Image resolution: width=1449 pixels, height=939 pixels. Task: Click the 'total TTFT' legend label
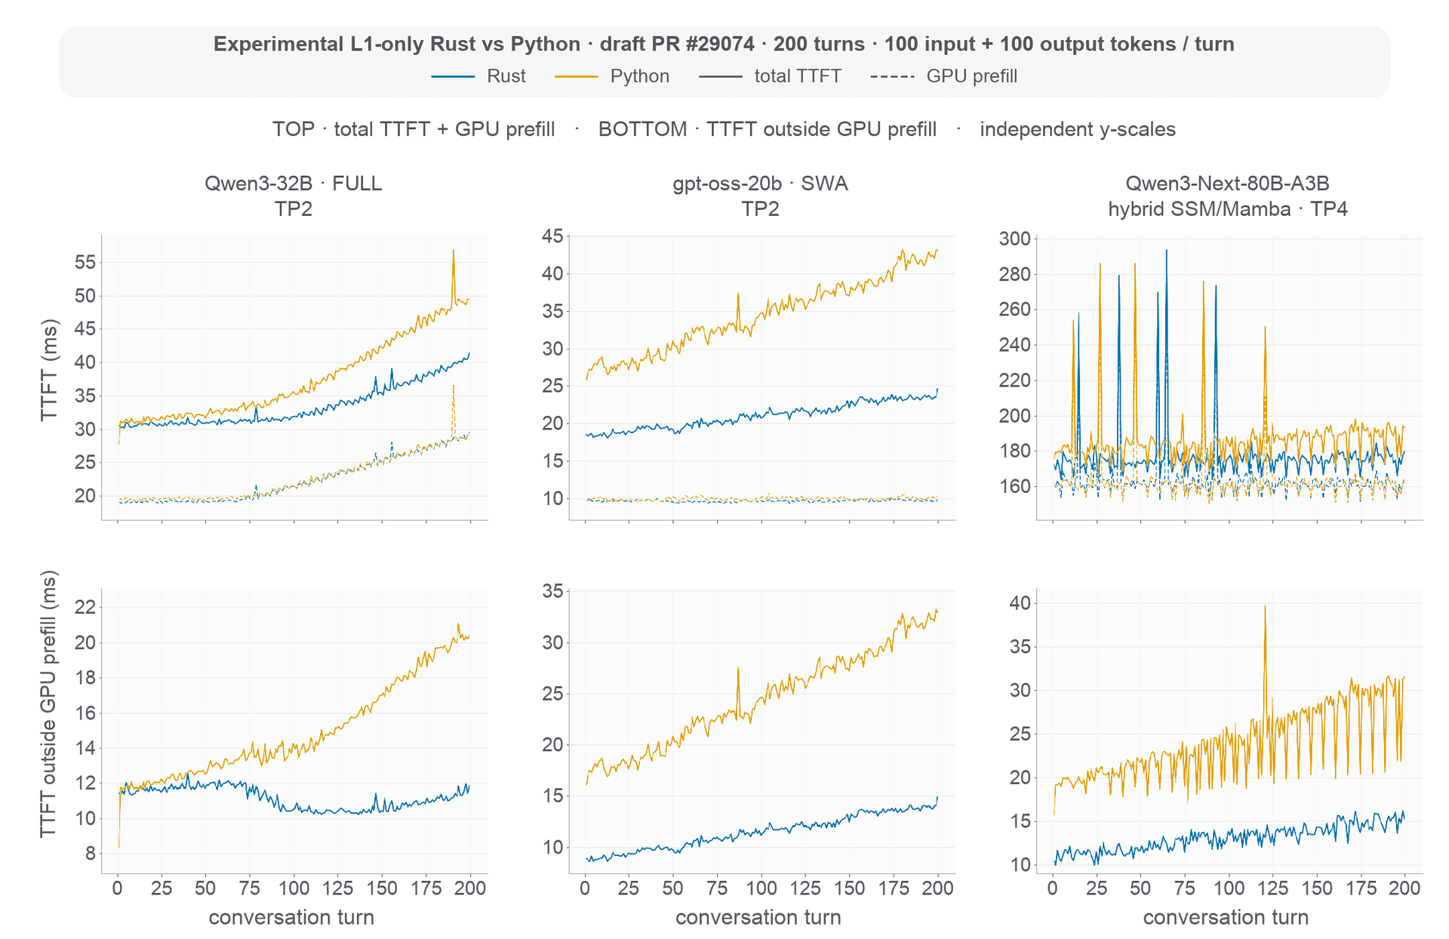[798, 76]
